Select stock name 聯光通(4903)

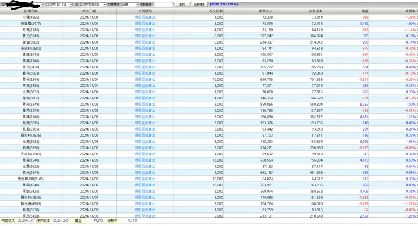(x=31, y=203)
